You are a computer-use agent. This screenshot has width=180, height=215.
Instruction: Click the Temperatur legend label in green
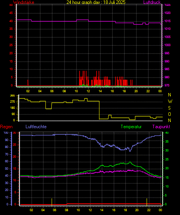131,127
